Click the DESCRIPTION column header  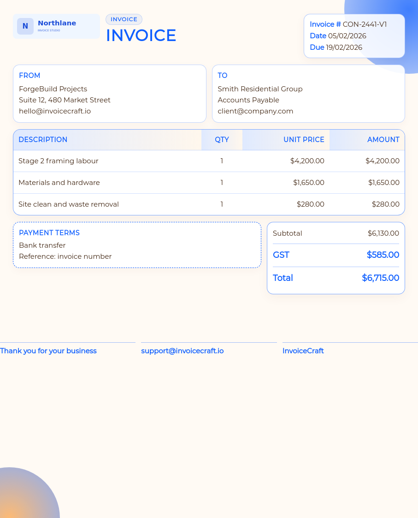click(43, 139)
